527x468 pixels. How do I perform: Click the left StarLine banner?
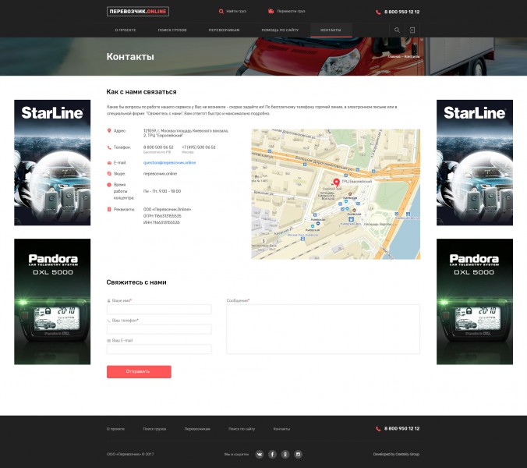point(52,162)
